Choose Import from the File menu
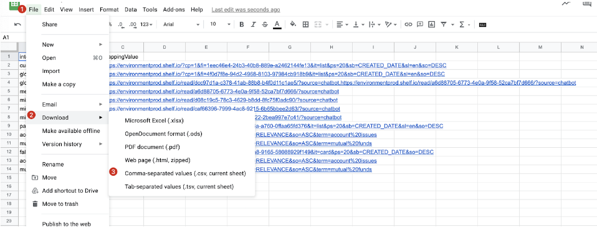 68,71
